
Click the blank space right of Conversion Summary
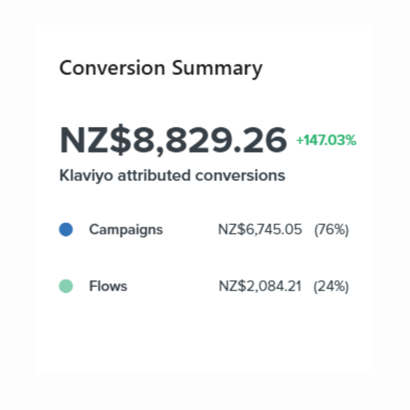[315, 68]
